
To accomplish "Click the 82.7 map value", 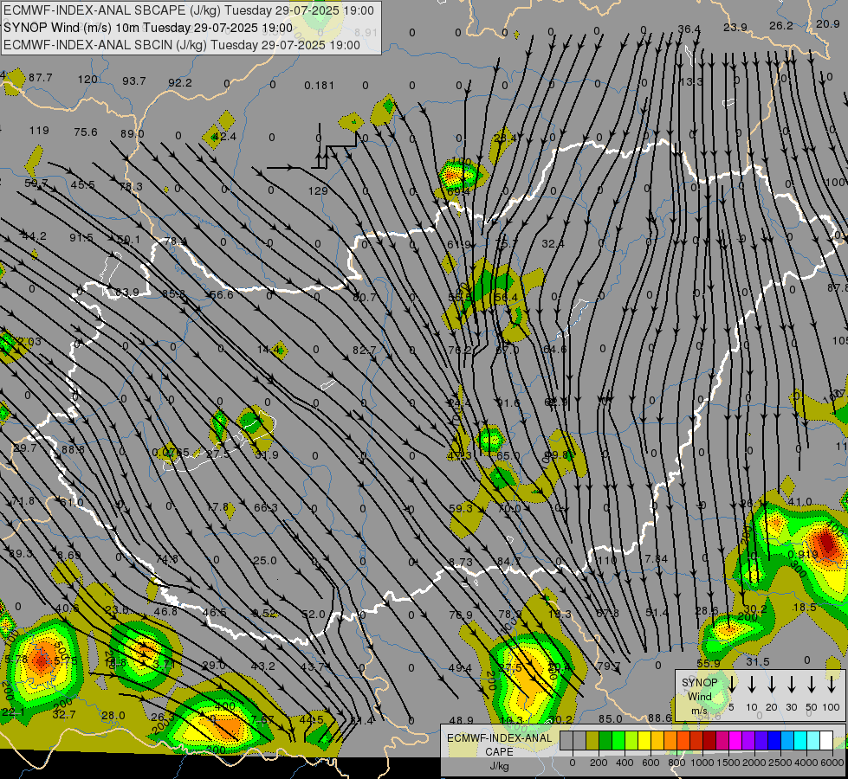I will pyautogui.click(x=364, y=351).
